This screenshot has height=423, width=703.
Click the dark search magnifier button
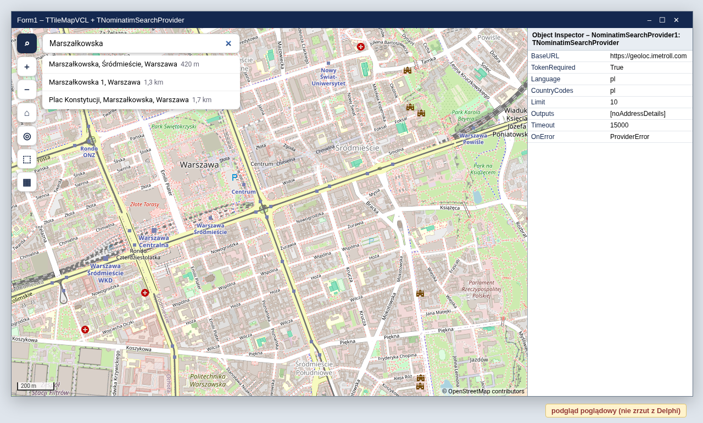pyautogui.click(x=27, y=43)
